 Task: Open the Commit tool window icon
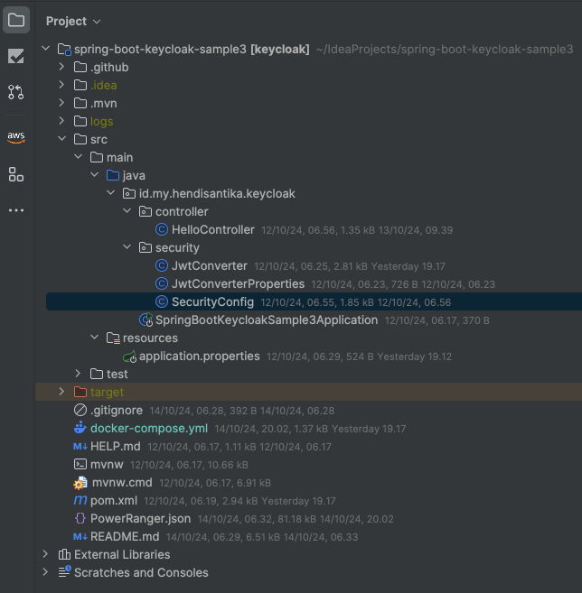(16, 56)
